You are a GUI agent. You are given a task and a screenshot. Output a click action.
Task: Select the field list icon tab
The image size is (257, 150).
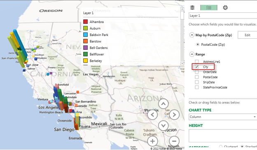pos(209,7)
